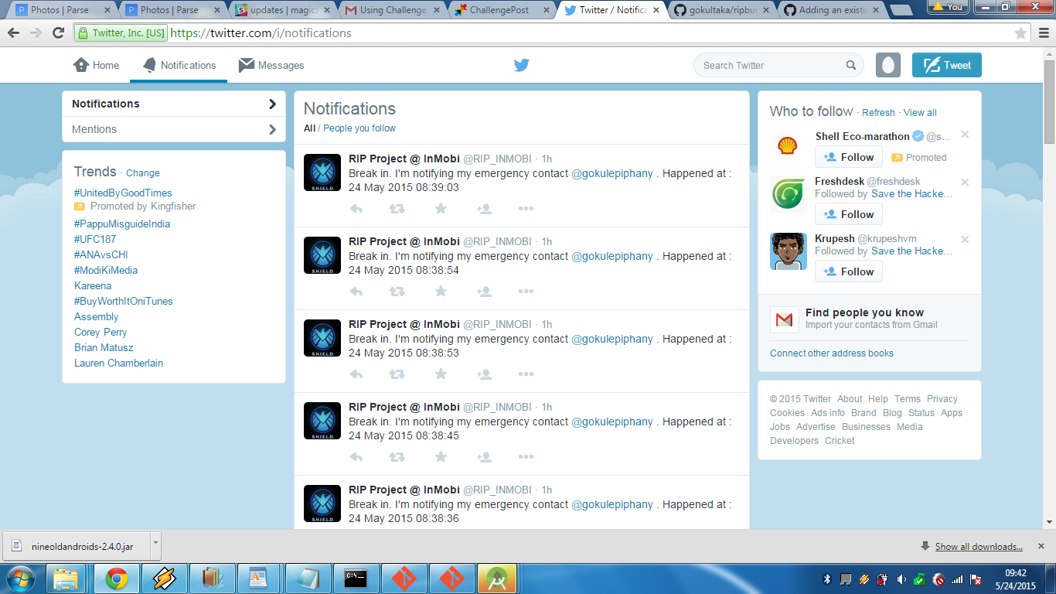
Task: Open the #ModiKiMedia trend
Action: pyautogui.click(x=106, y=271)
